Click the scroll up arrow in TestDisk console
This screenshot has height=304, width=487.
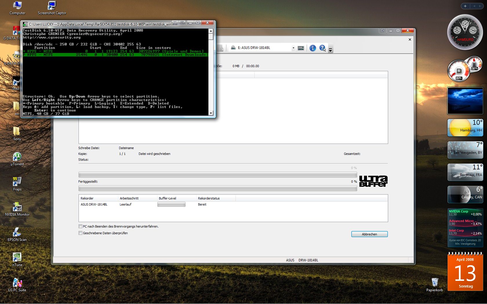click(x=211, y=31)
